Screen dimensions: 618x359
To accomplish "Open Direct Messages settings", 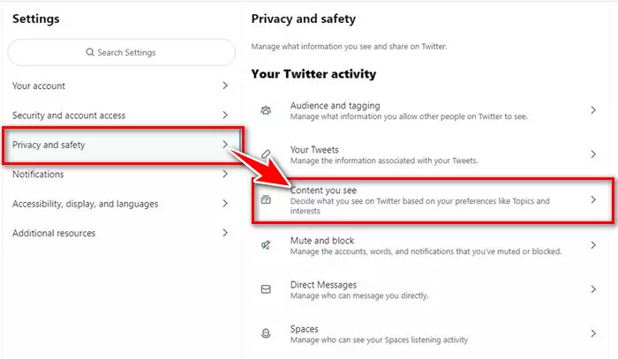I will click(x=429, y=289).
